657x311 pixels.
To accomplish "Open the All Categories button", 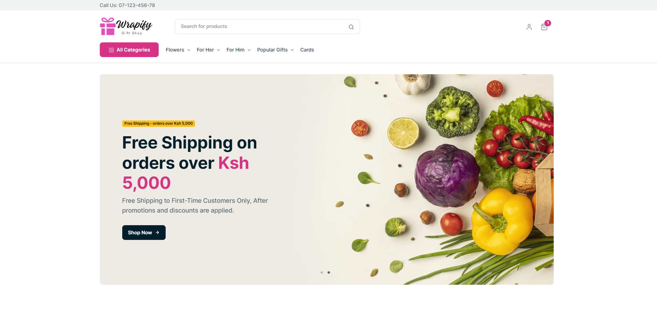I will coord(129,50).
